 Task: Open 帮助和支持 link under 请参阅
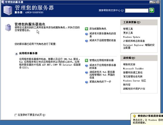click(129, 64)
